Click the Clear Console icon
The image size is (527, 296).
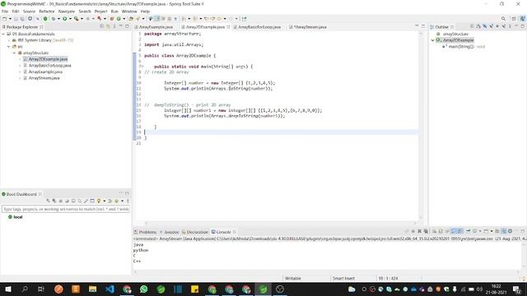click(x=434, y=231)
